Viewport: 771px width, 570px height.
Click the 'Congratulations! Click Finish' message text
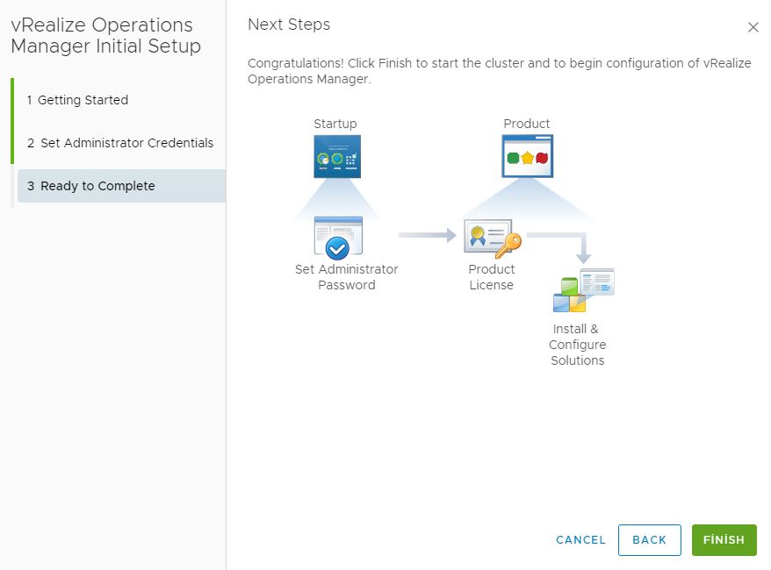coord(499,71)
